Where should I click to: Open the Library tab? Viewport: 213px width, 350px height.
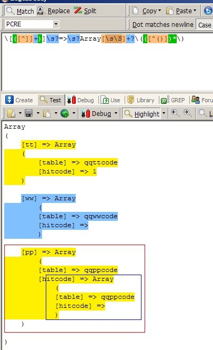(x=141, y=100)
